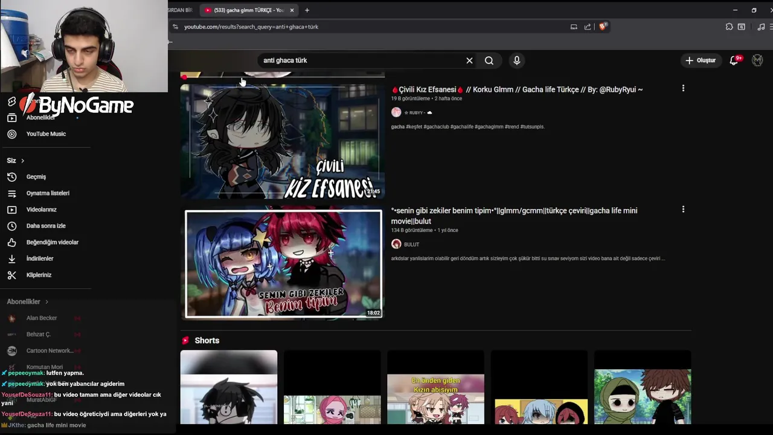773x435 pixels.
Task: Click the '19 B görüntüleme • 2 hafta önce' text
Action: pyautogui.click(x=426, y=98)
